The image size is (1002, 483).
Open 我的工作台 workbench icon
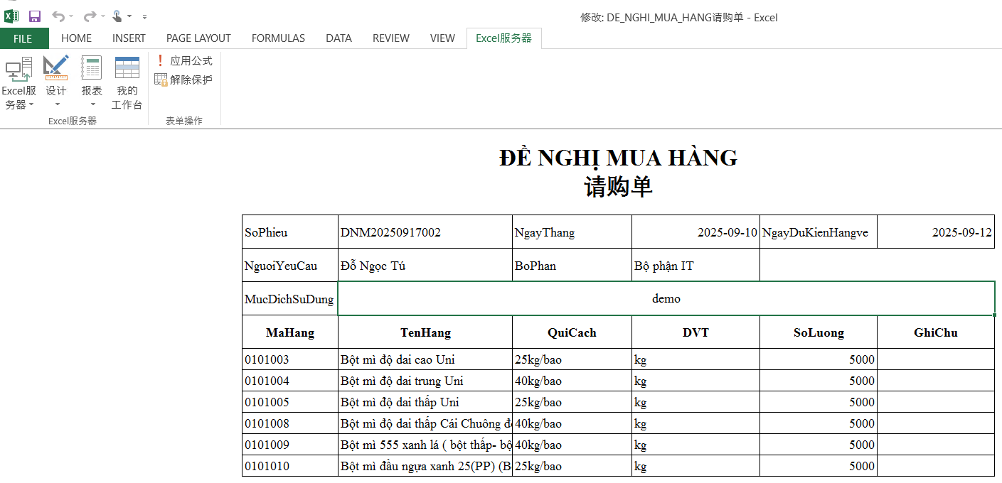click(x=127, y=82)
